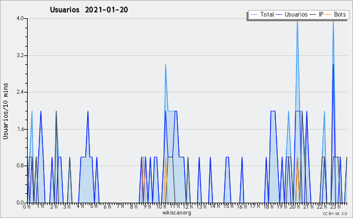This screenshot has height=218, width=353.
Task: Click the 14 h x-axis label
Action: tap(215, 206)
